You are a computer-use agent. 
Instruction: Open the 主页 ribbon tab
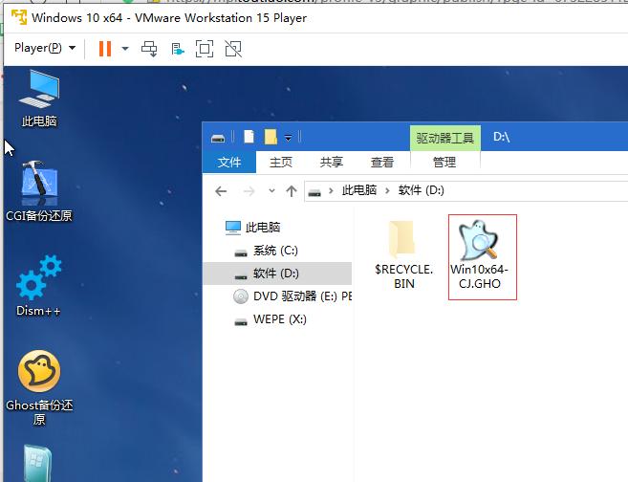coord(281,162)
